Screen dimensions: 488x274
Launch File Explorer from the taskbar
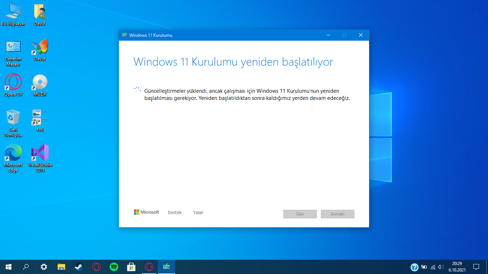click(x=61, y=267)
